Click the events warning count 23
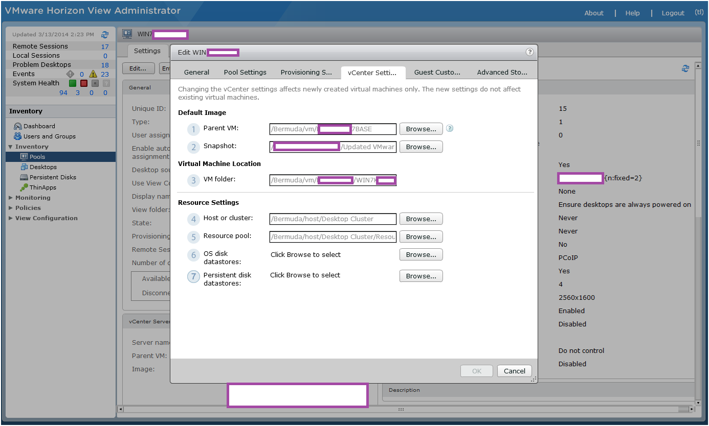This screenshot has height=426, width=709. point(105,74)
